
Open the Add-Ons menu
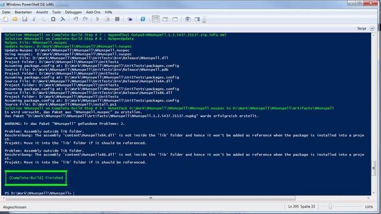93,12
